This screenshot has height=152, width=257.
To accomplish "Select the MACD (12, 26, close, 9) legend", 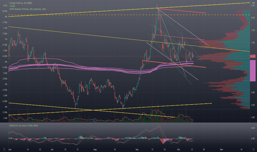I will click(x=24, y=125).
